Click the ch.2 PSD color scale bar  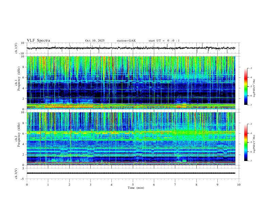[x=246, y=142]
